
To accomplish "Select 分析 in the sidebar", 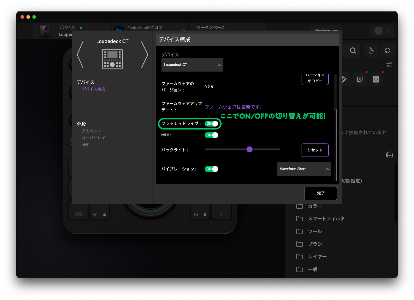I will [x=86, y=145].
